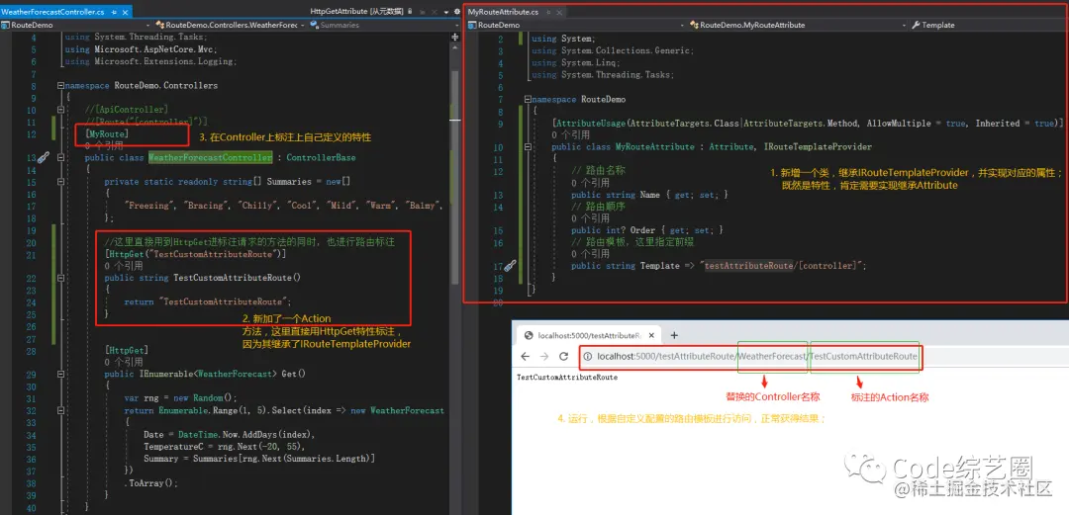1069x515 pixels.
Task: Click screwdriver quick-action icon on line 17
Action: [510, 266]
